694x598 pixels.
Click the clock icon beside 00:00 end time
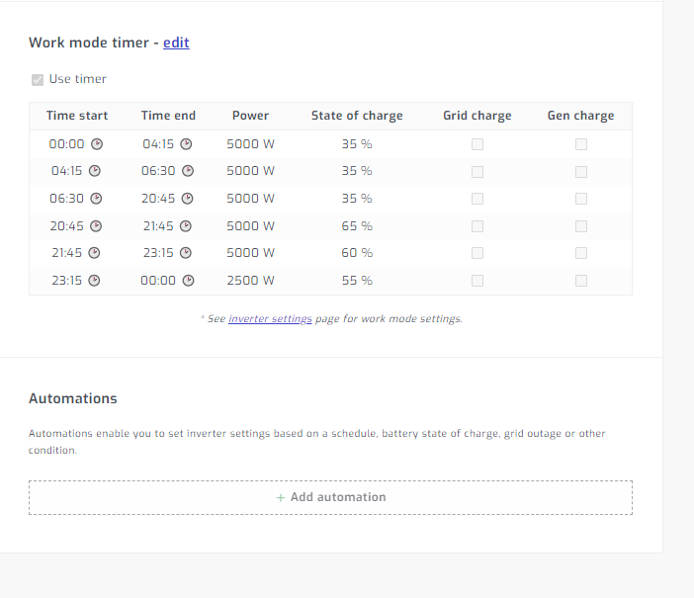[189, 280]
